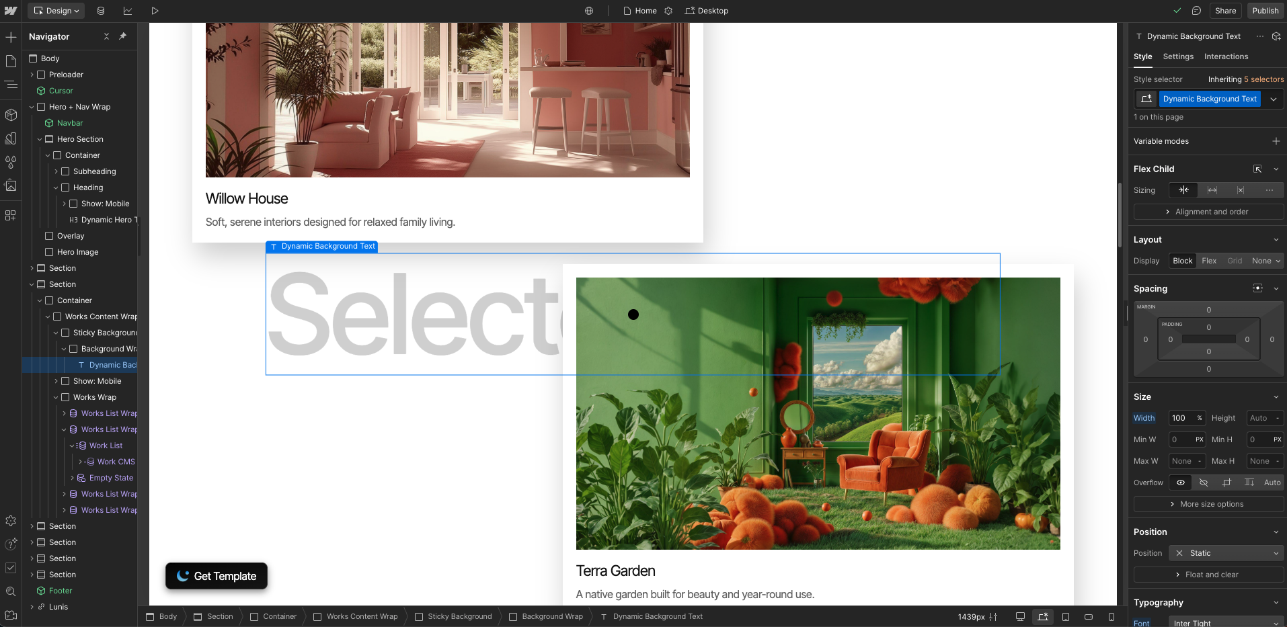Set display to Flex

[1209, 261]
